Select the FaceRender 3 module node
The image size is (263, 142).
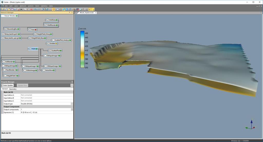pyautogui.click(x=11, y=70)
